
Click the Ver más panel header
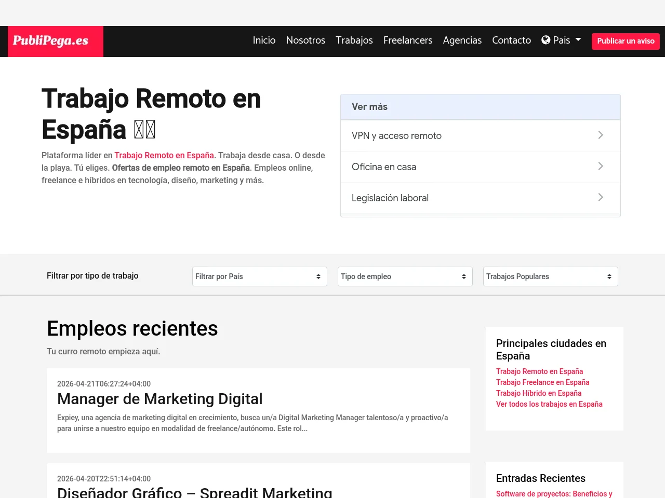click(481, 107)
